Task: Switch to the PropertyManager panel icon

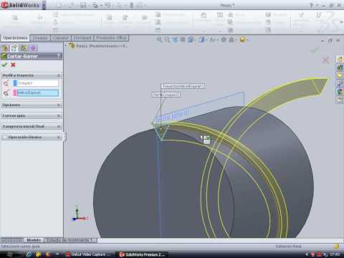Action: [x=14, y=48]
